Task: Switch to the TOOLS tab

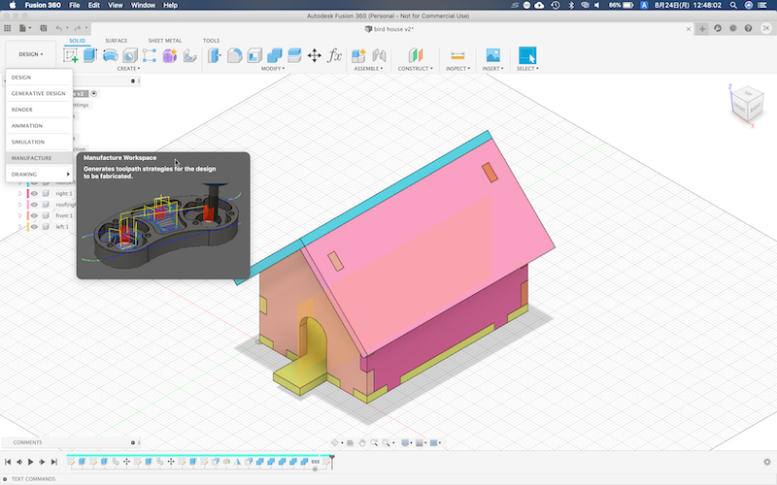Action: pos(211,41)
